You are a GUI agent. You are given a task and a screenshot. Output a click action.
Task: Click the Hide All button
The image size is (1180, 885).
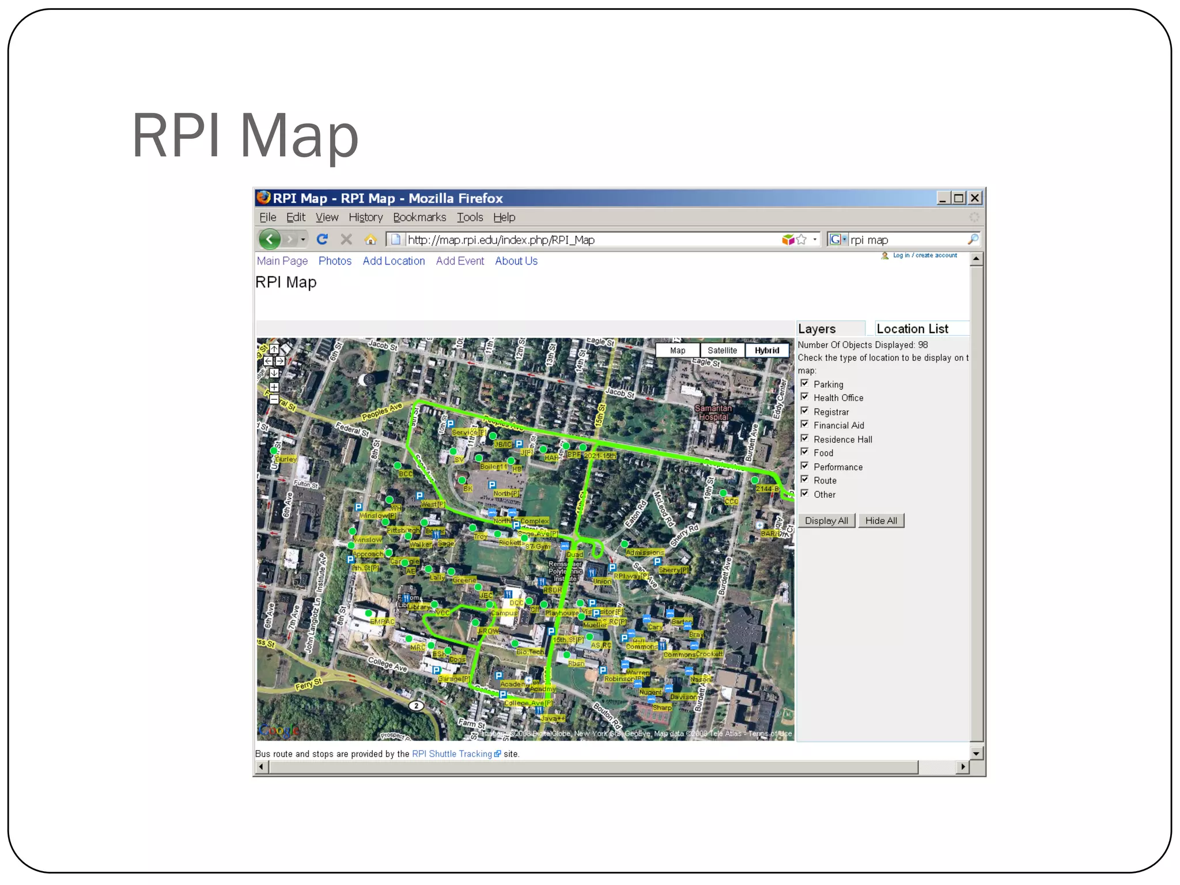[x=881, y=520]
